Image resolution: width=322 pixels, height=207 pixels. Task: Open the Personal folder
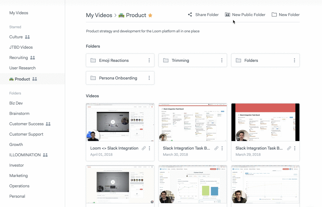17,196
